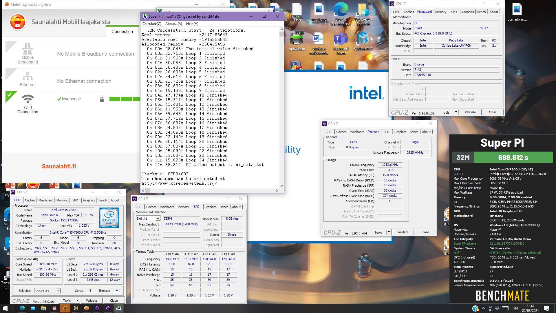Click Close button in CPU-Z CPU window
Screen dimensions: 556x313
click(x=114, y=301)
